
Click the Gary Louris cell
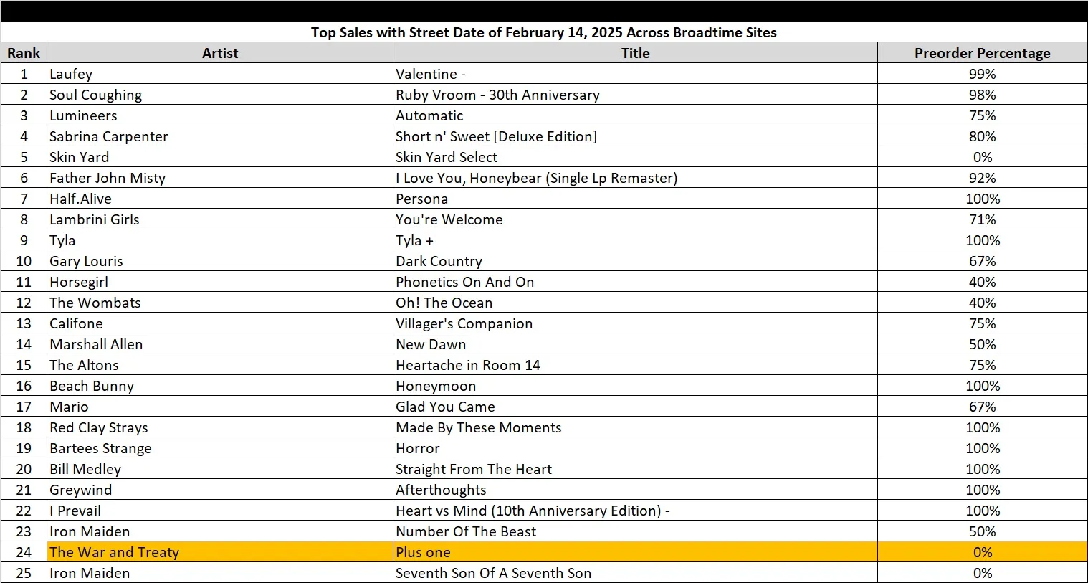[x=220, y=261]
